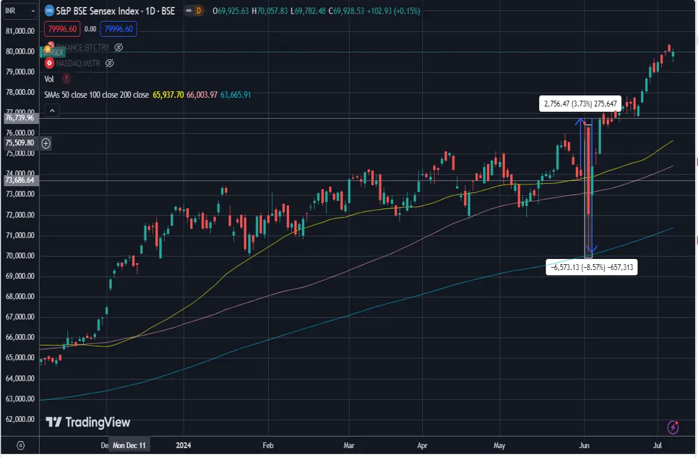Click the plus button beside 75,509.80
The image size is (698, 458).
pos(46,143)
